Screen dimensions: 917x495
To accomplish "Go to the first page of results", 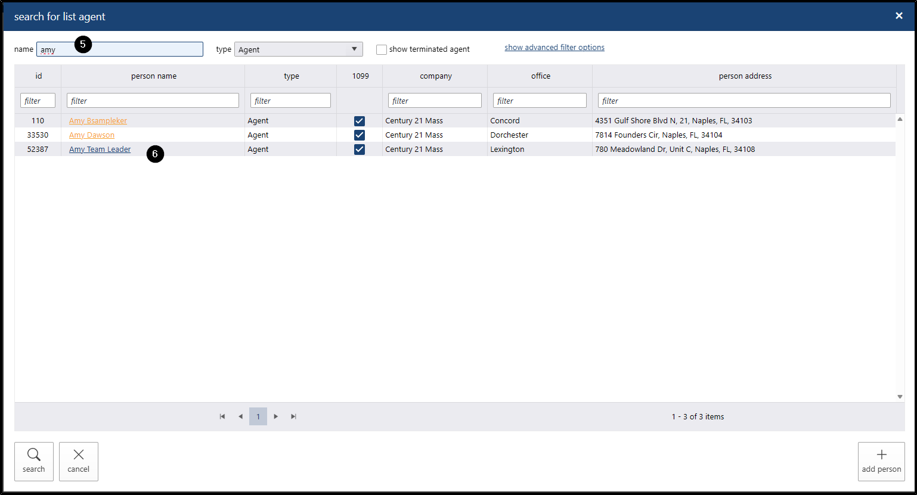I will click(222, 416).
